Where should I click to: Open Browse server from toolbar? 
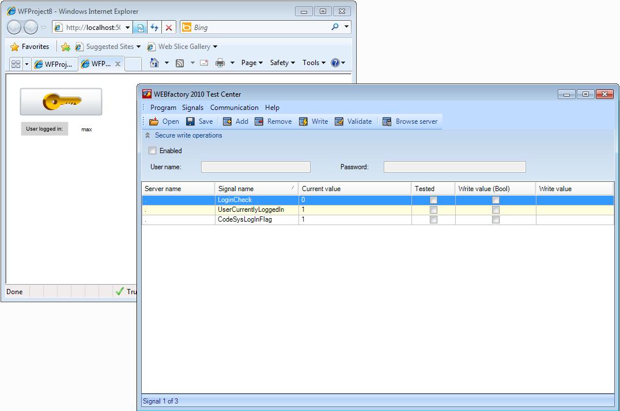387,121
